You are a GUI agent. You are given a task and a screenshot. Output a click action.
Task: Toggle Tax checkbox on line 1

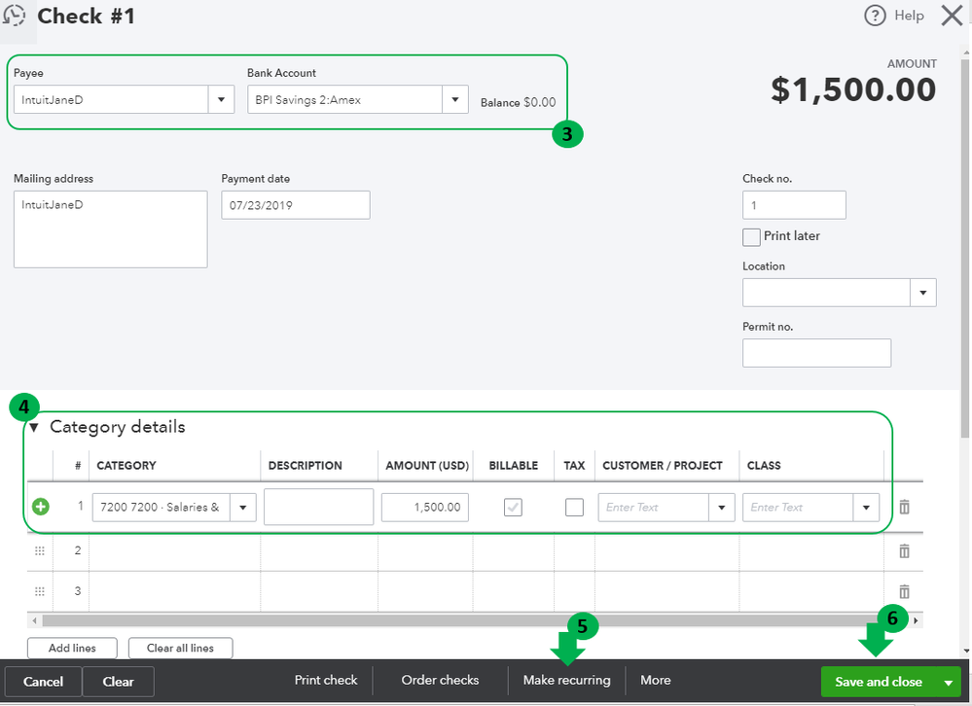point(574,508)
